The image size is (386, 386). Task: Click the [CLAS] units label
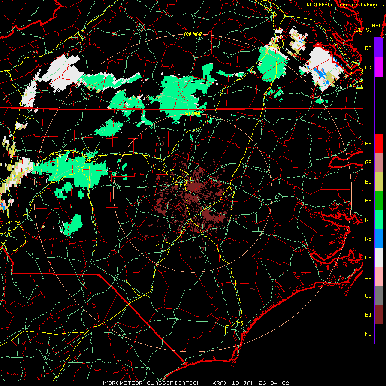click(x=362, y=30)
